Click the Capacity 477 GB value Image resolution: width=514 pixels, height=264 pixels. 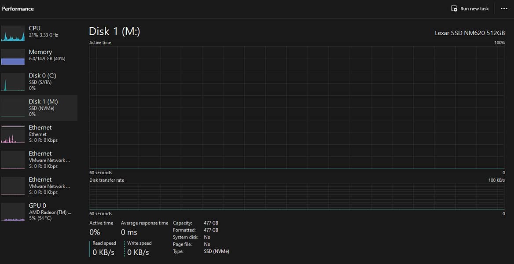pyautogui.click(x=211, y=223)
